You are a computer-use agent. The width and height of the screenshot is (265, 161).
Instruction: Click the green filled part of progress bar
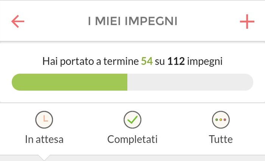70,82
